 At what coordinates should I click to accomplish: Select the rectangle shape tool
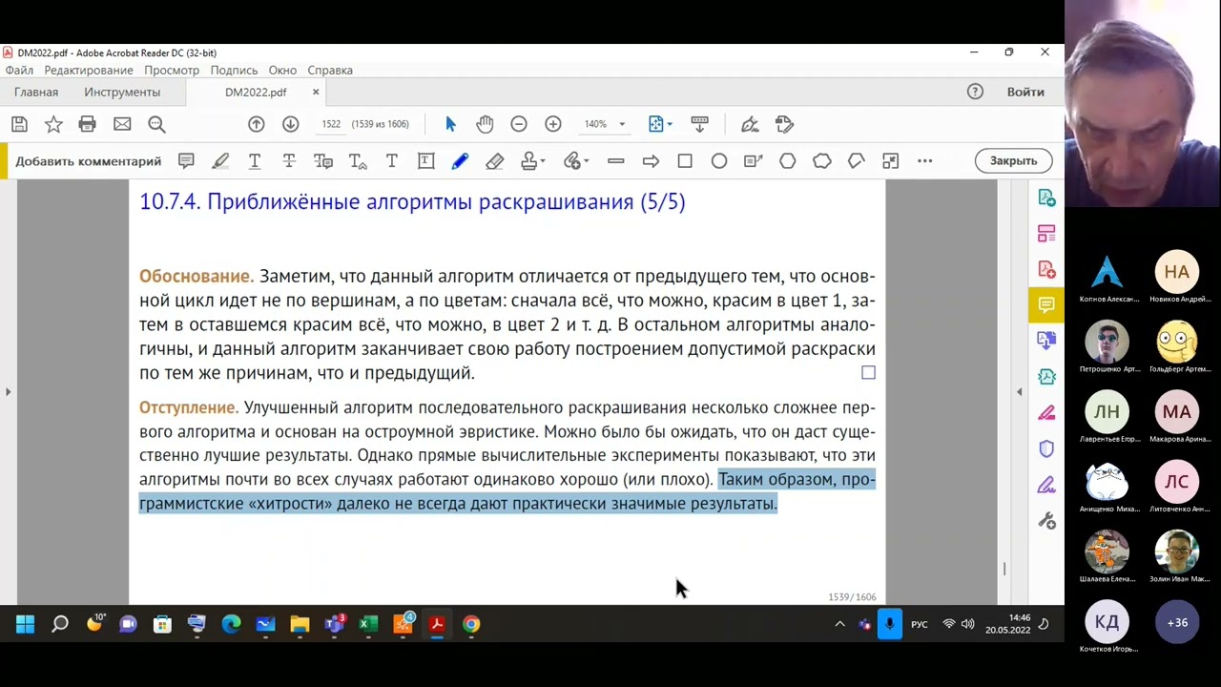(685, 161)
